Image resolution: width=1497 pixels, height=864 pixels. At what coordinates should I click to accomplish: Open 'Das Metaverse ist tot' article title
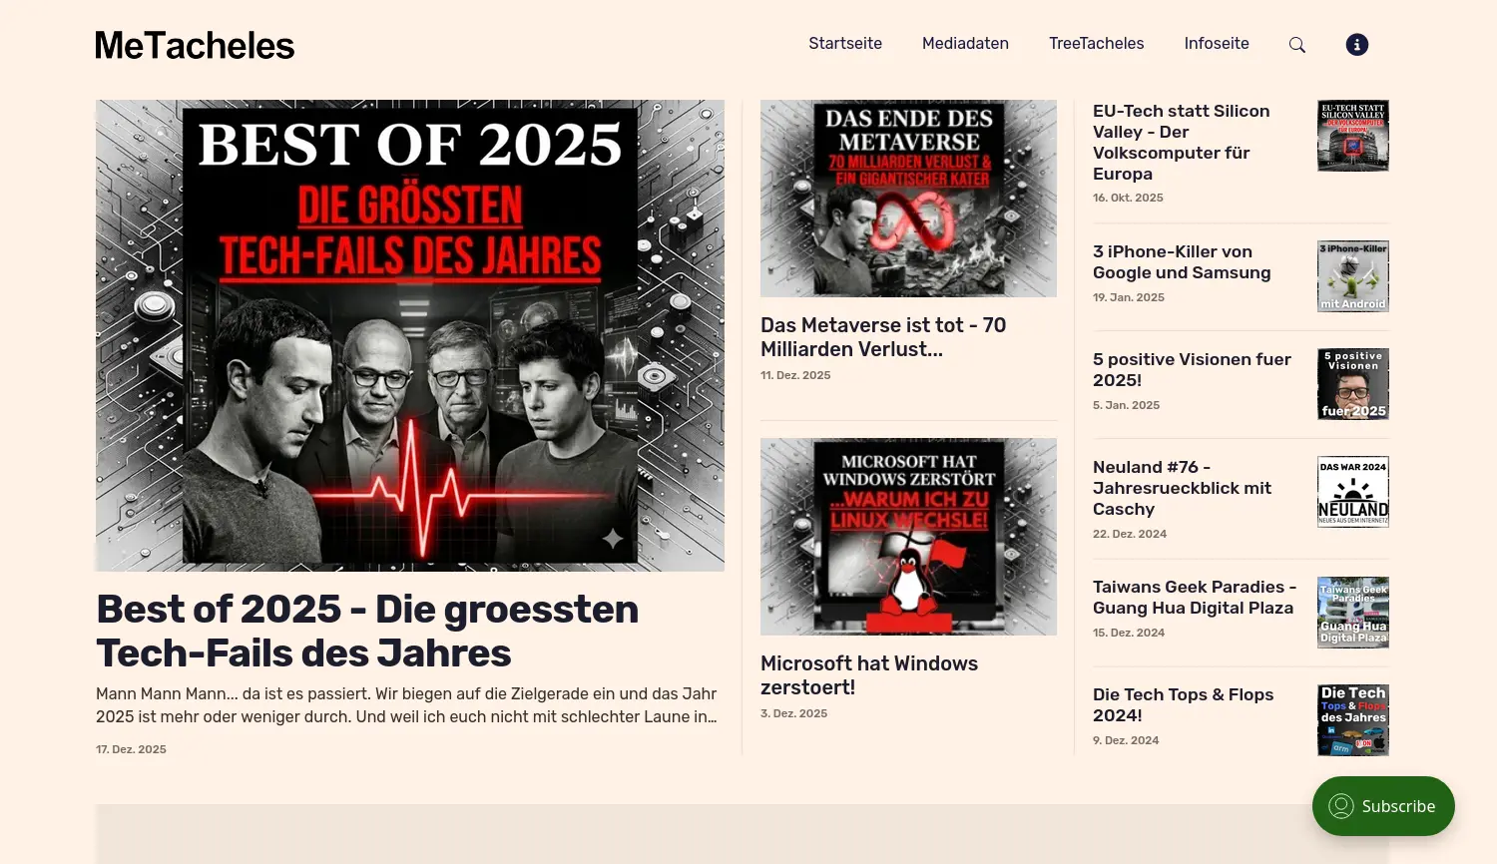[x=883, y=337]
